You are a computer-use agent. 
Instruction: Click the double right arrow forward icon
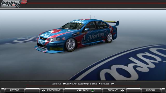pyautogui.click(x=122, y=90)
